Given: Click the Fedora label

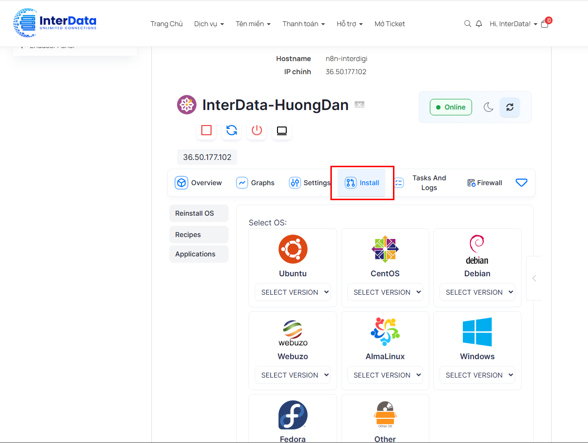Looking at the screenshot, I should [293, 439].
